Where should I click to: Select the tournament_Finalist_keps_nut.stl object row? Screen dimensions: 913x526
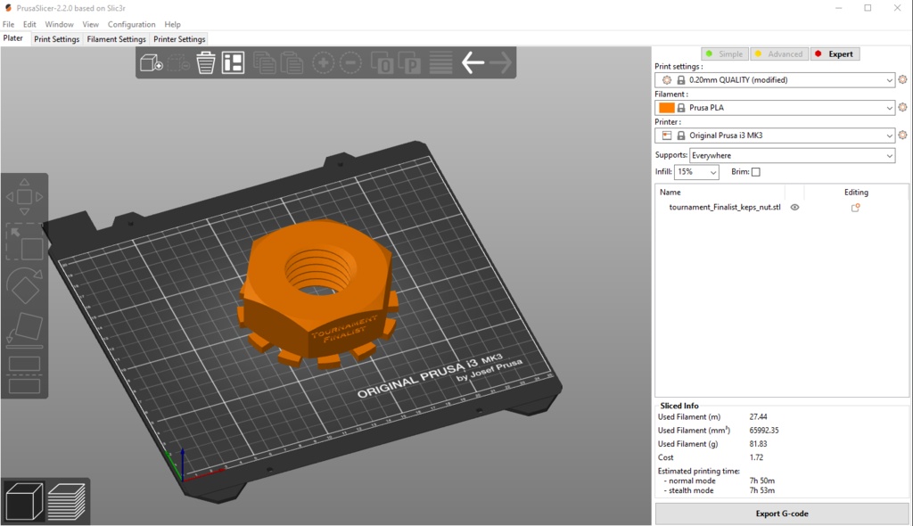[781, 208]
